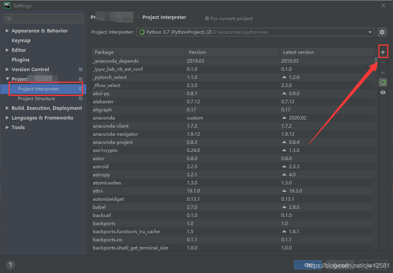Expand the Editor settings section
This screenshot has height=273, width=393.
(7, 50)
